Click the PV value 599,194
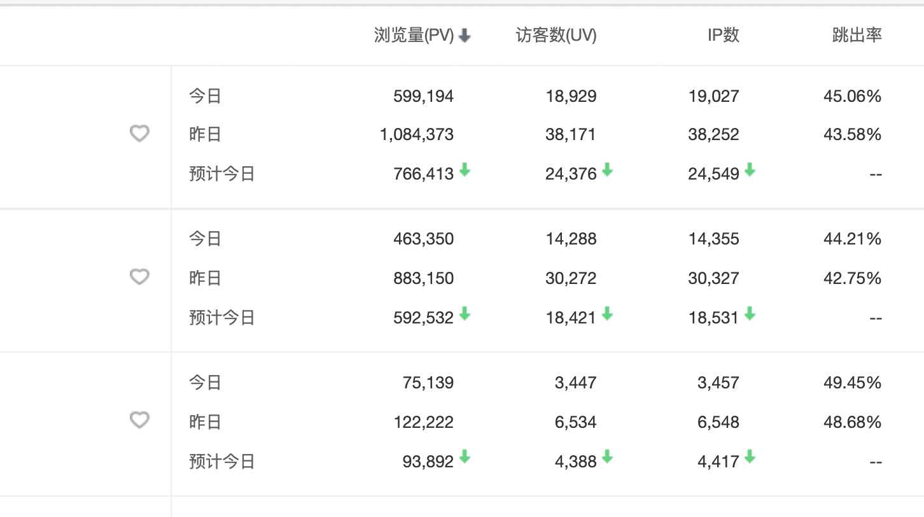924x517 pixels. pos(423,96)
